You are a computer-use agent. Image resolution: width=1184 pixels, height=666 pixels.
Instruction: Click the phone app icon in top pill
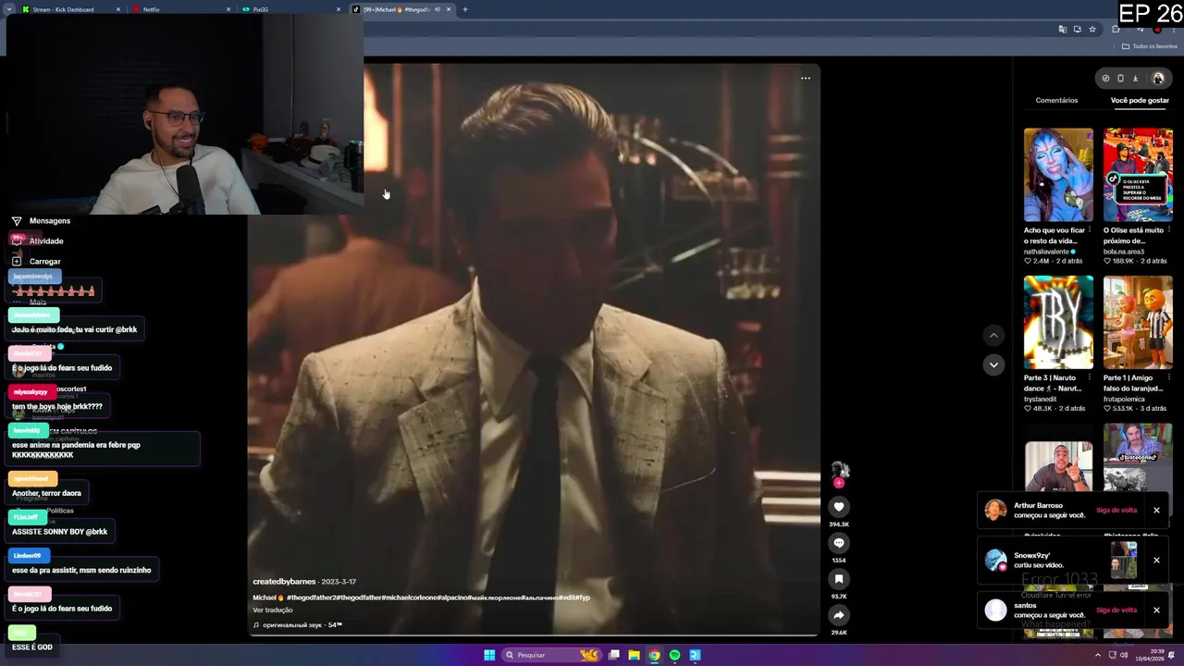click(1120, 79)
